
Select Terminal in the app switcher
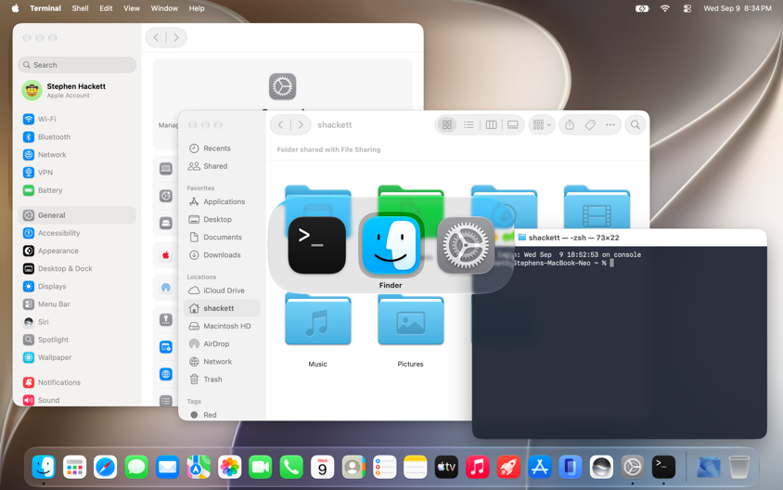click(x=316, y=245)
